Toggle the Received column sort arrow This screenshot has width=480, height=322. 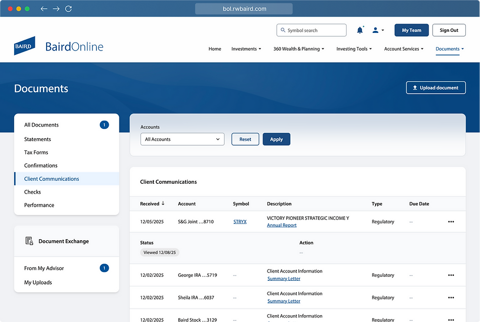pos(163,203)
